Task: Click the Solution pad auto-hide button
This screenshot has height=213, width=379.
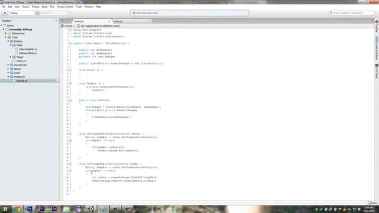Action: pos(56,21)
